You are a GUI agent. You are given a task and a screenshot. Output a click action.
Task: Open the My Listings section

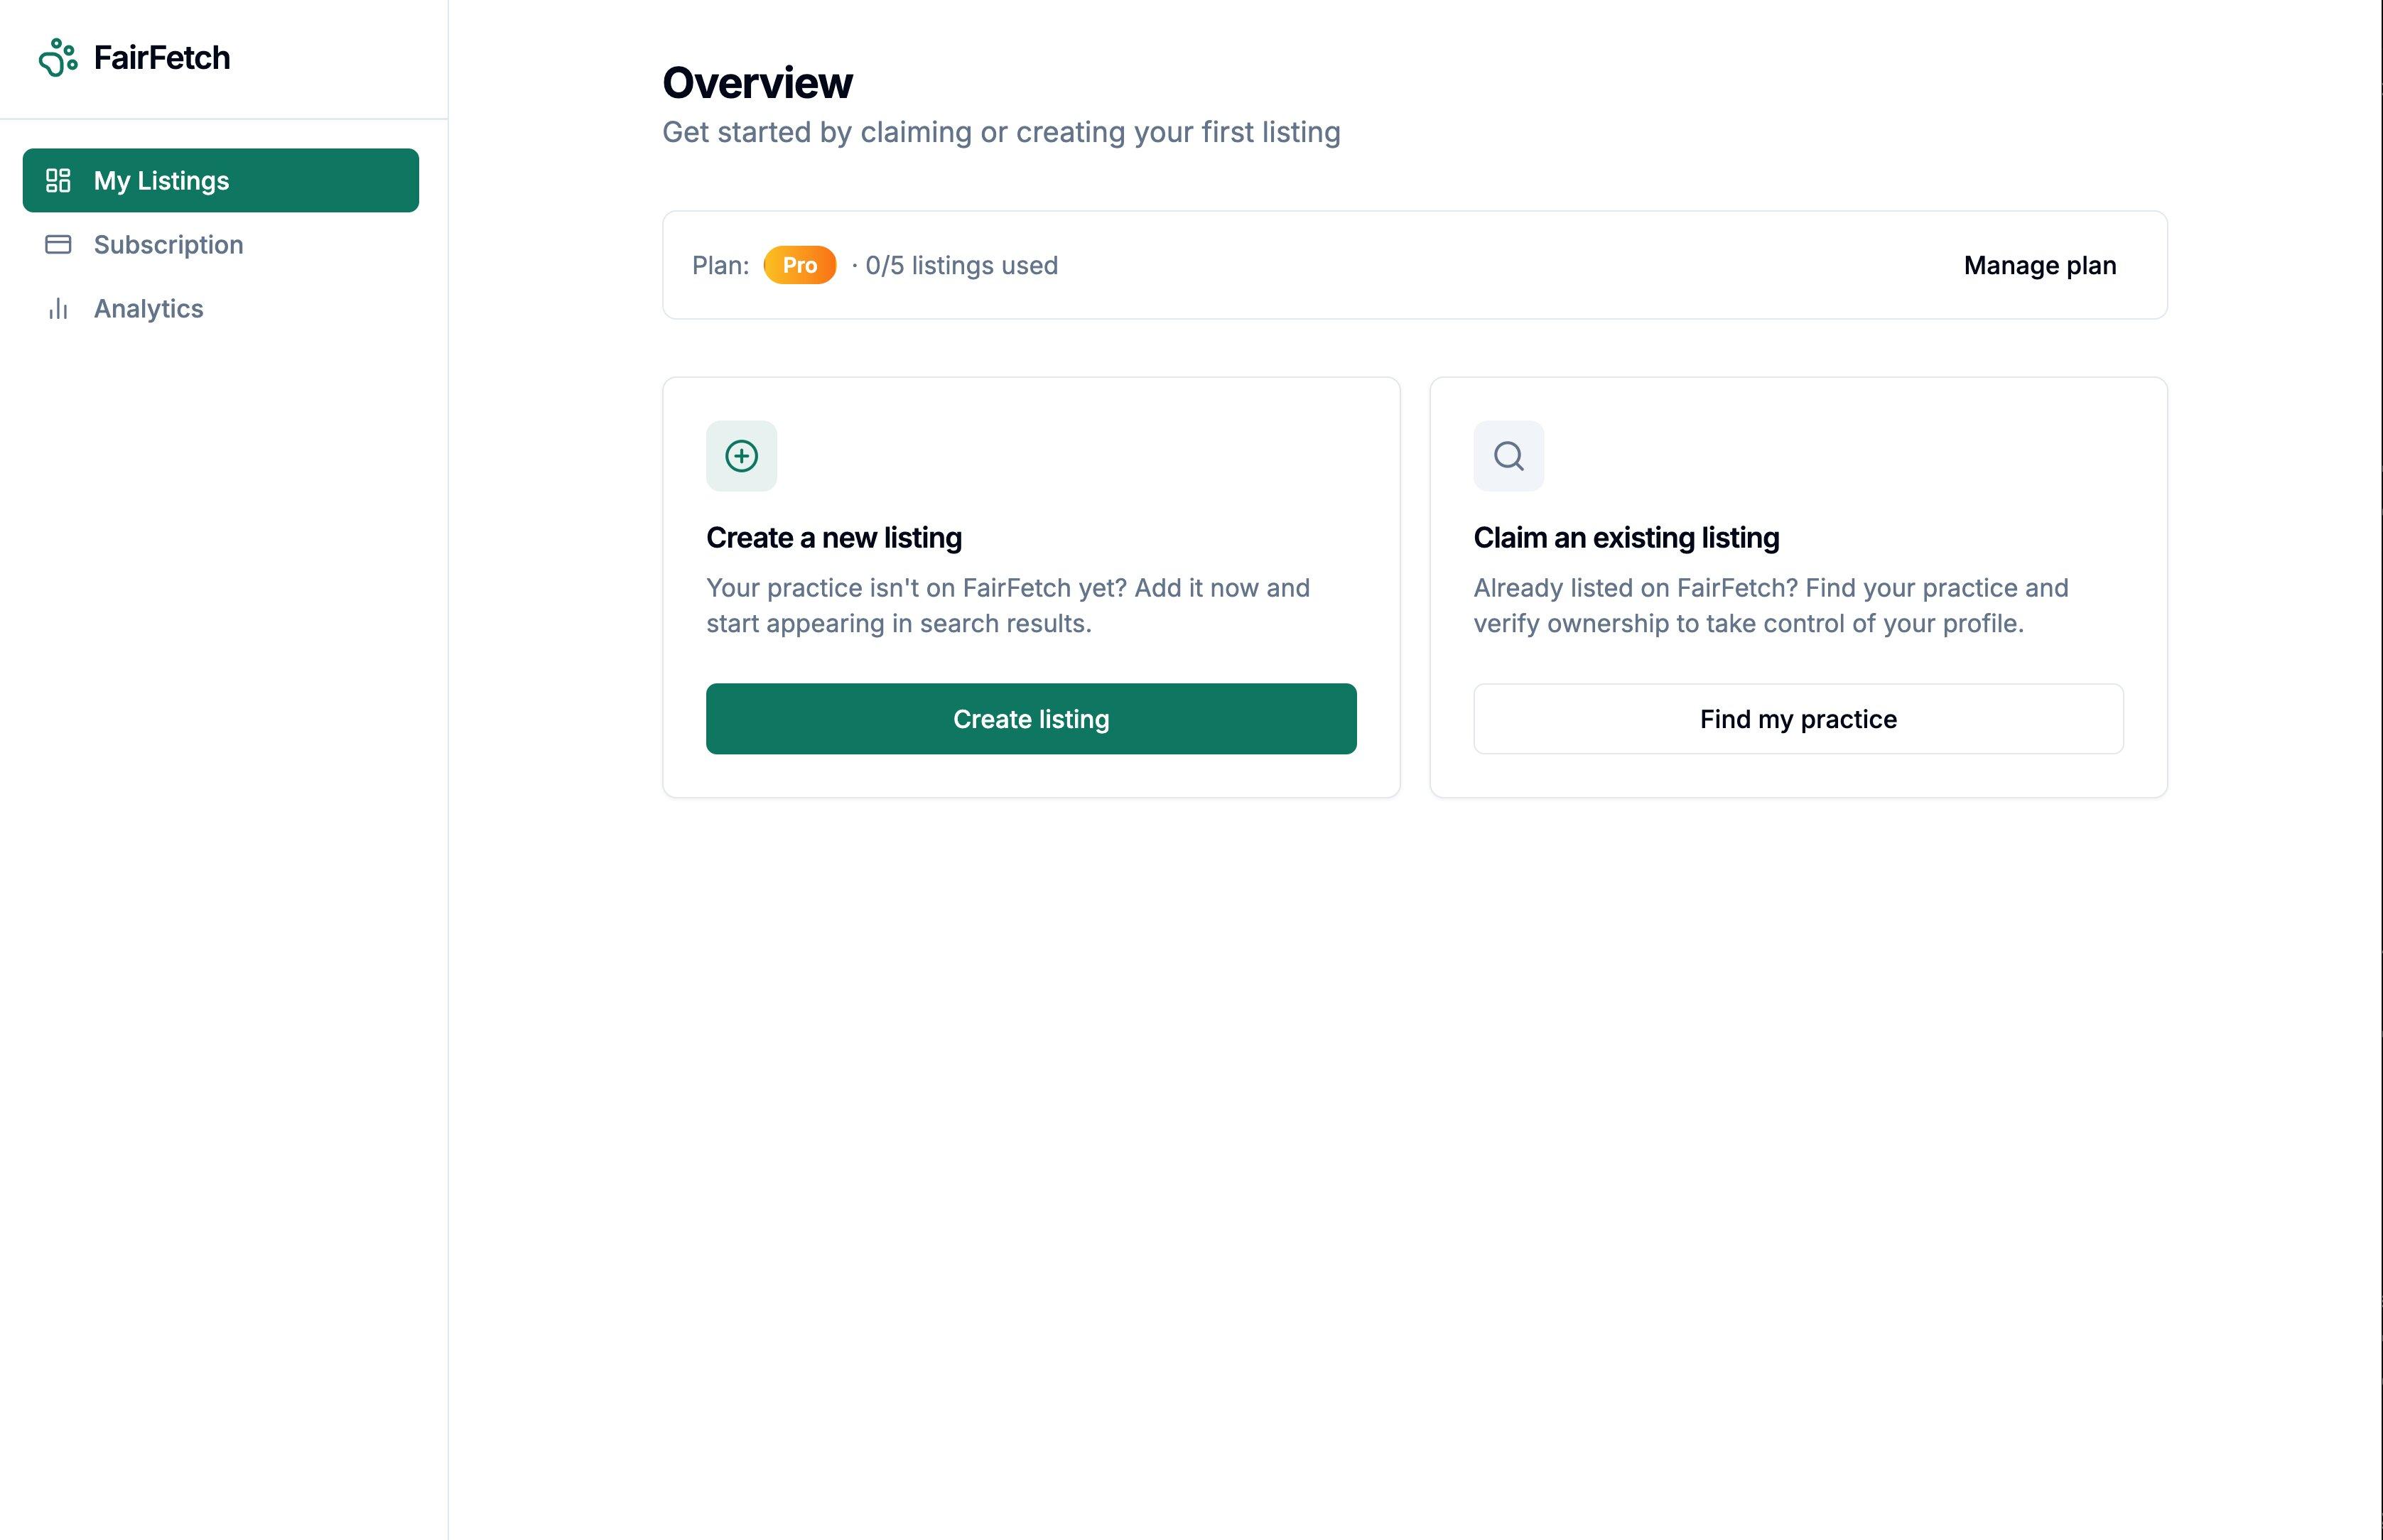[x=160, y=180]
